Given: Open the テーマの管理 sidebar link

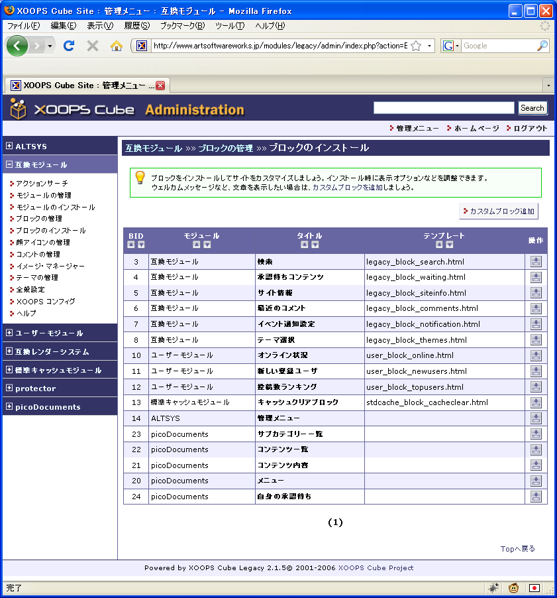Looking at the screenshot, I should [36, 278].
